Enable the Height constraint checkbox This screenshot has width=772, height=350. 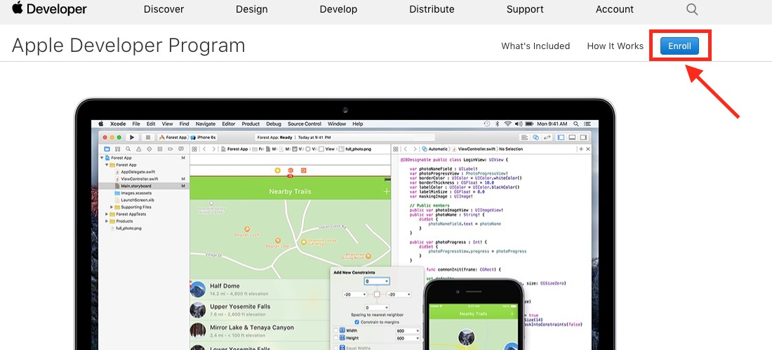(336, 338)
